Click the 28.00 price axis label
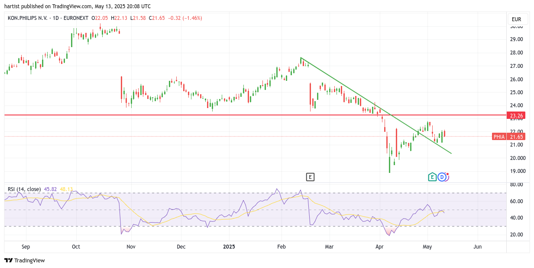 (516, 53)
